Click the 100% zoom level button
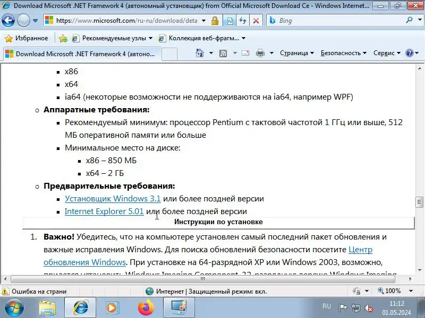The width and height of the screenshot is (425, 318). point(389,291)
